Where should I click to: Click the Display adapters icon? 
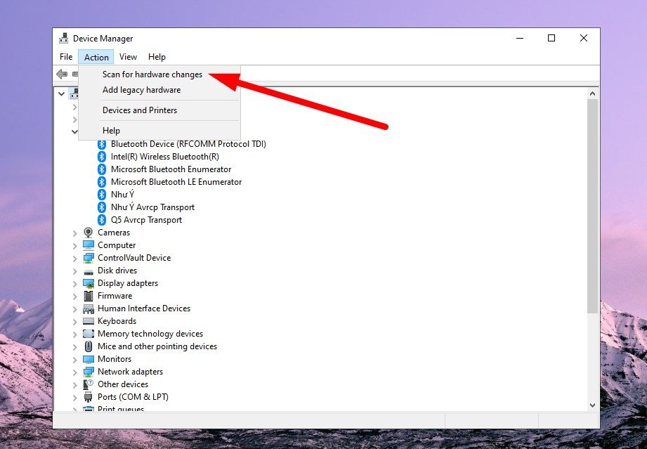[x=89, y=283]
